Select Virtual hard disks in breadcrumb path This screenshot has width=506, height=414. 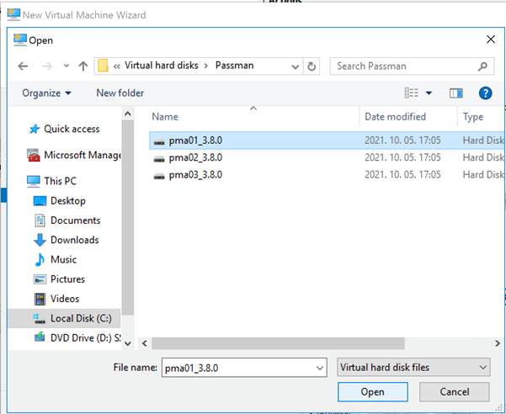click(162, 66)
